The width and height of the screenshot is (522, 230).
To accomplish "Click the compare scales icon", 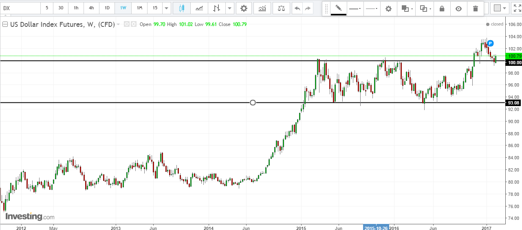I will point(282,8).
